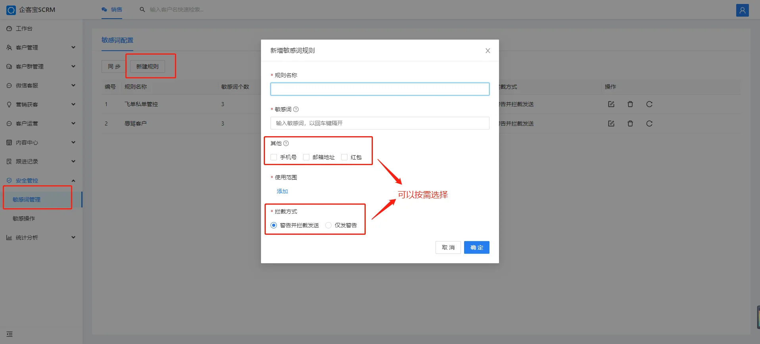Edit the 飞单私单管控 rule via pencil icon
The image size is (760, 344).
pyautogui.click(x=611, y=104)
